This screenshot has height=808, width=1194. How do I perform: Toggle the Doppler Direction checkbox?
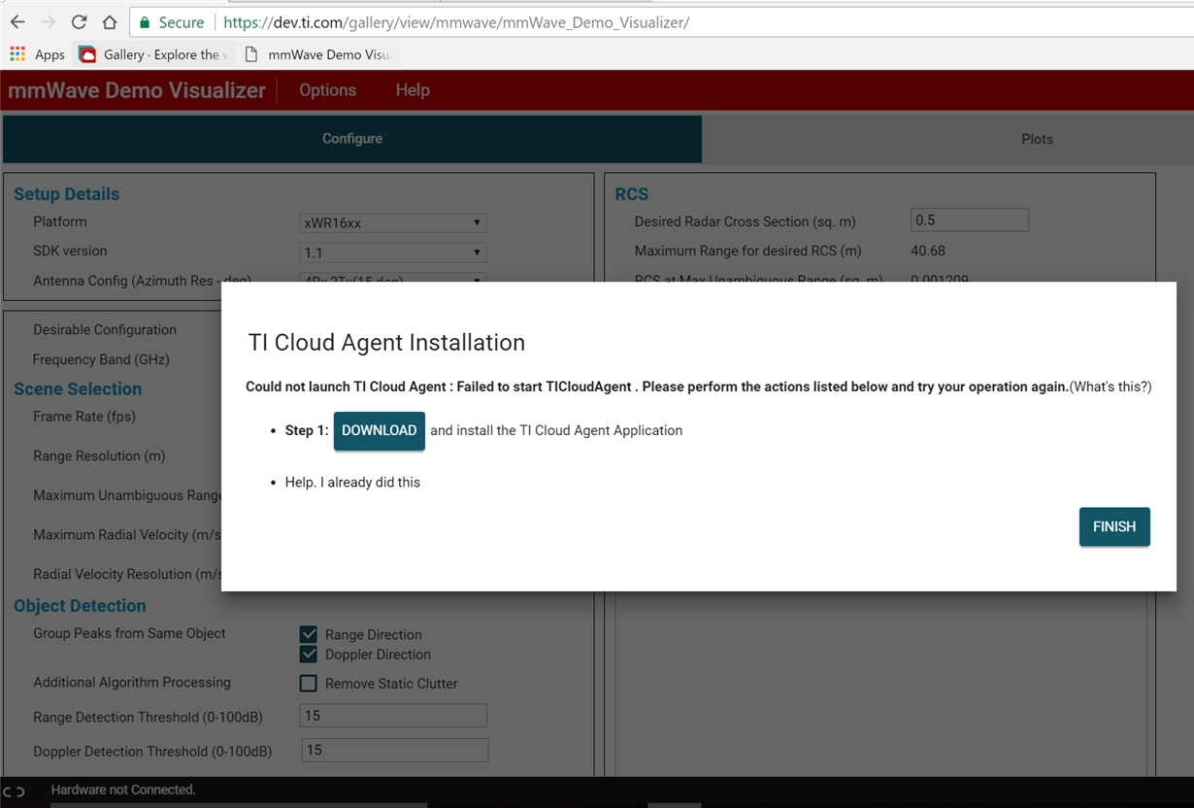[x=309, y=654]
